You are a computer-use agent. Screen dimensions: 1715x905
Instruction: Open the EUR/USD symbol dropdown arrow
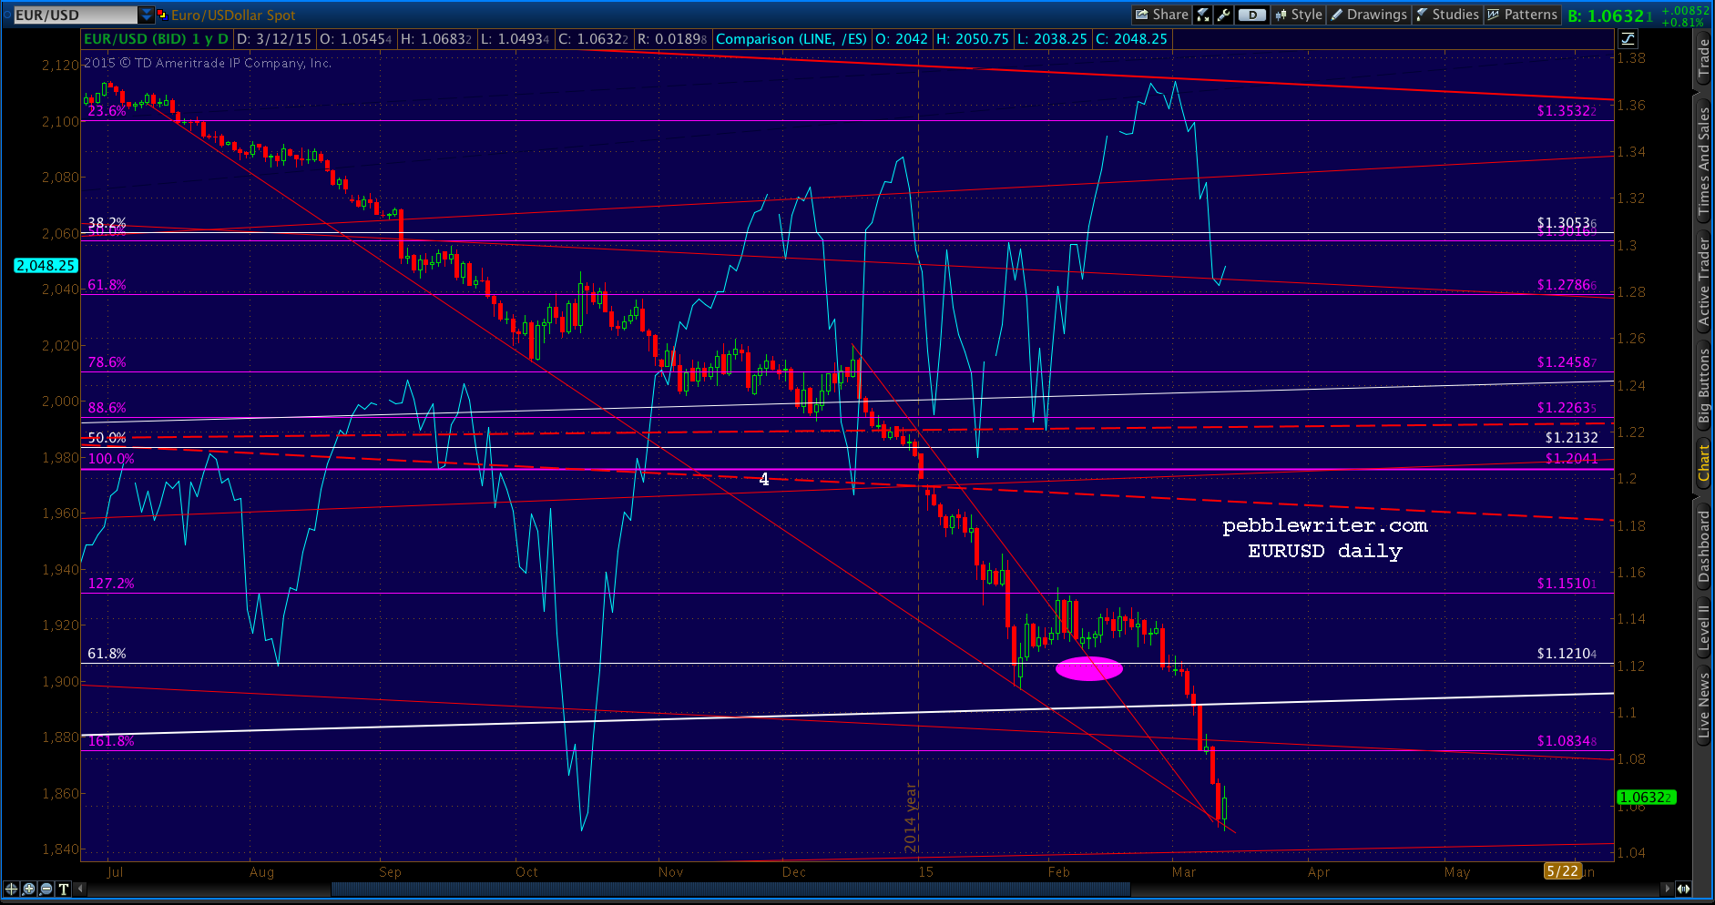(147, 15)
